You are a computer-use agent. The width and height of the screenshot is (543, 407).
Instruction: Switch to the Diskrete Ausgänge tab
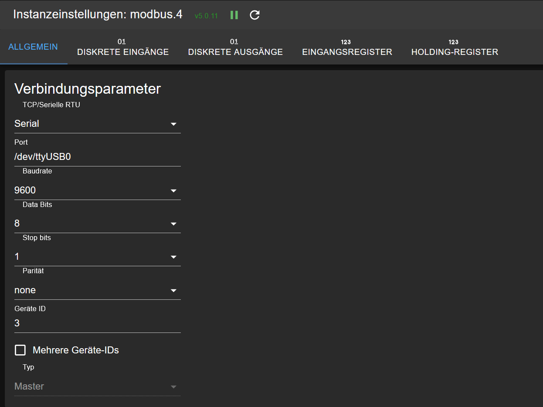pos(235,52)
